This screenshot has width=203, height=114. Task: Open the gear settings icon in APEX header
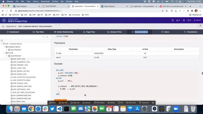pos(184,20)
